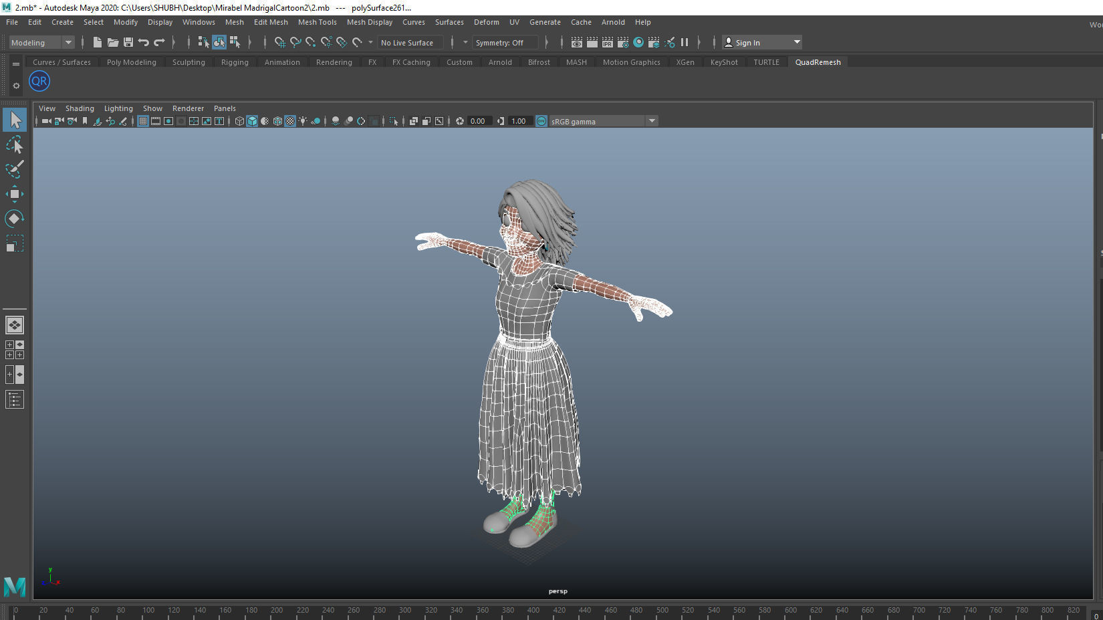This screenshot has width=1103, height=620.
Task: Switch to the Poly Modeling shelf tab
Action: click(x=131, y=62)
